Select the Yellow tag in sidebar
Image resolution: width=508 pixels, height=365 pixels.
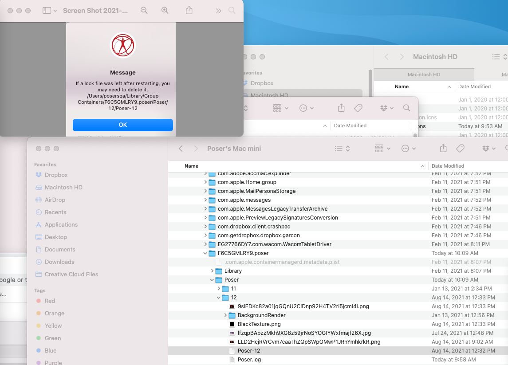(x=49, y=326)
